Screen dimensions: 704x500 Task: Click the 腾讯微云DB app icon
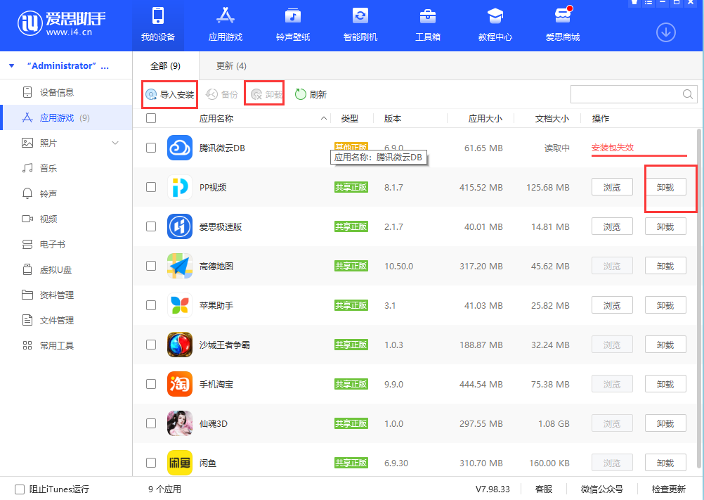(x=180, y=148)
